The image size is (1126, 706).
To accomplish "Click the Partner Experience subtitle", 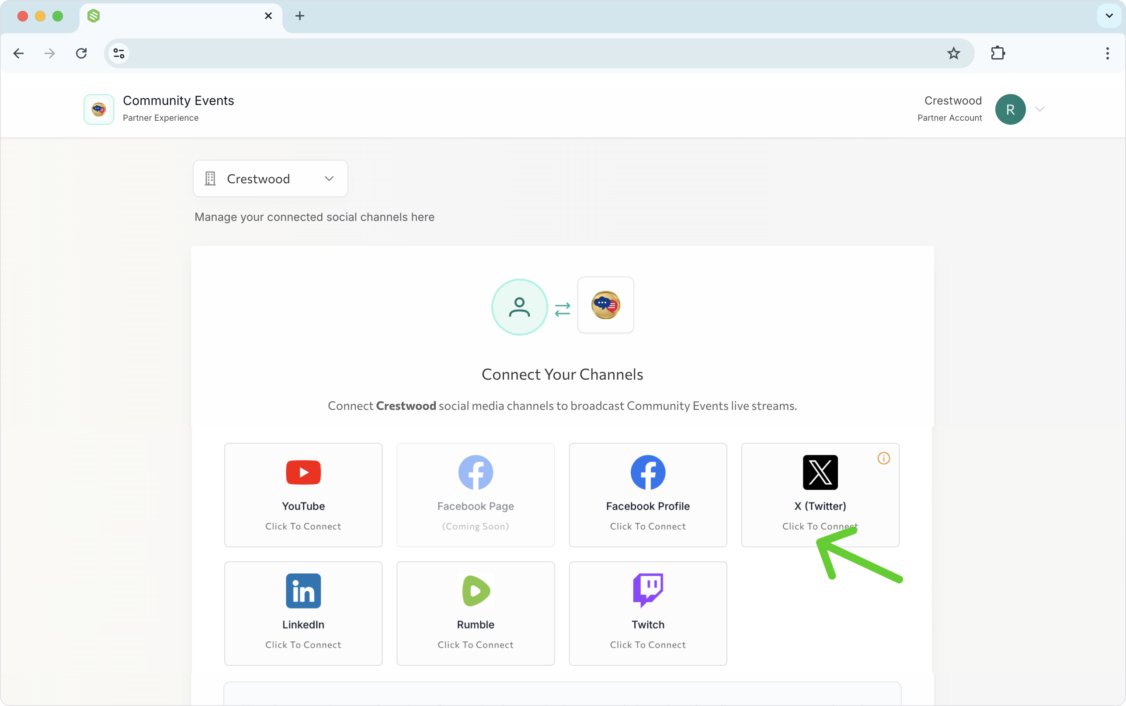I will 160,118.
